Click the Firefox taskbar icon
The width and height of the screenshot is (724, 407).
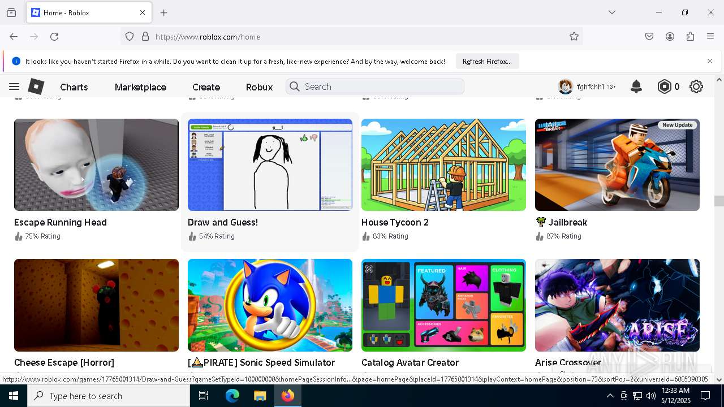point(288,396)
